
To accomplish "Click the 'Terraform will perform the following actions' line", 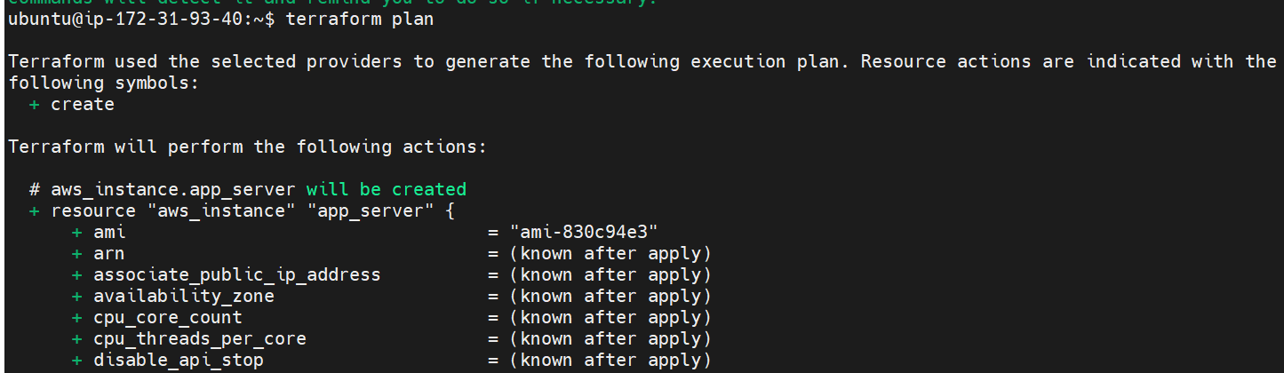I will click(x=248, y=147).
